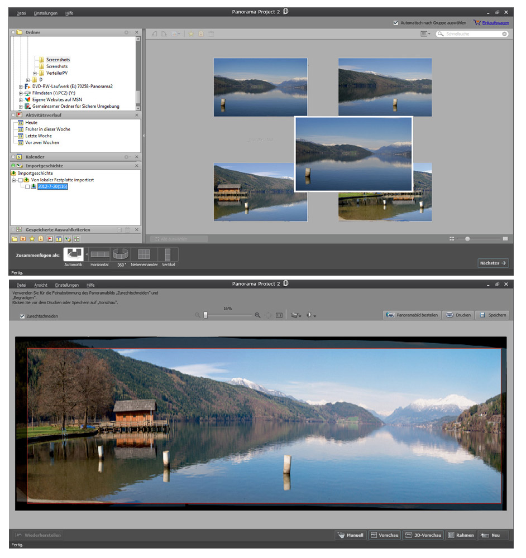This screenshot has width=526, height=558.
Task: Open the Hilfe menu in upper window
Action: click(69, 13)
